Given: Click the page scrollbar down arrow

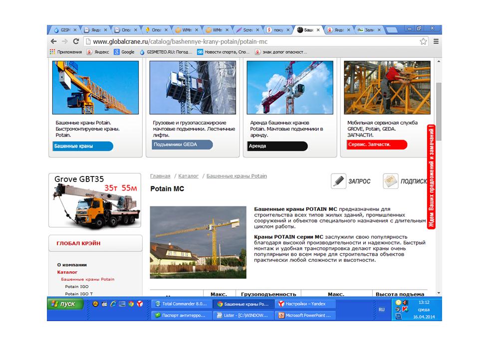Looking at the screenshot, I should [439, 293].
